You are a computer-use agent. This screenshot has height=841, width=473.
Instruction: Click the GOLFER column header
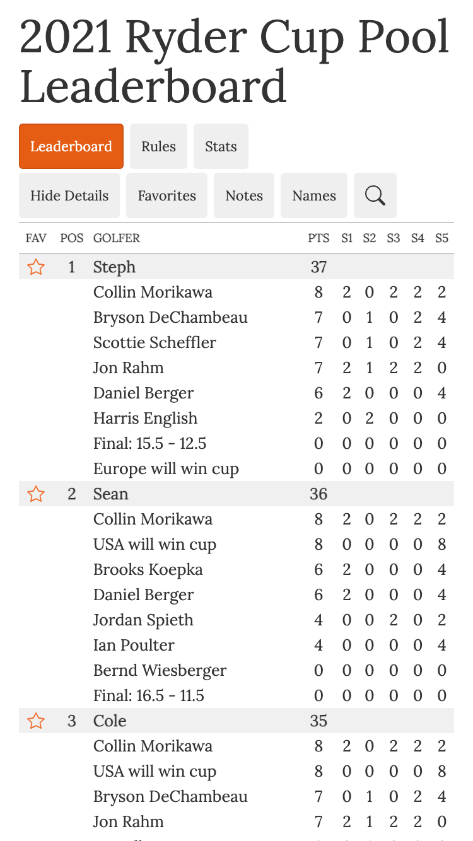pos(117,238)
